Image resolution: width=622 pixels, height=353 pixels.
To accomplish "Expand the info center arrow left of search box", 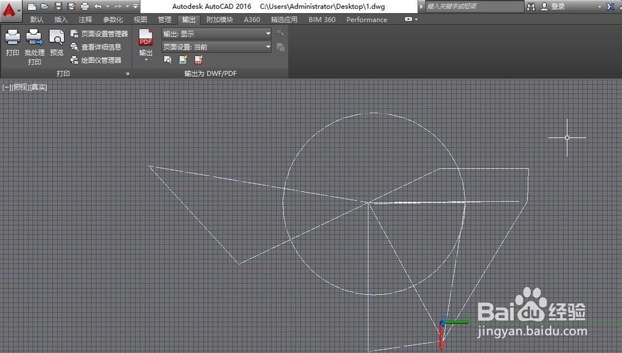I will [x=421, y=6].
